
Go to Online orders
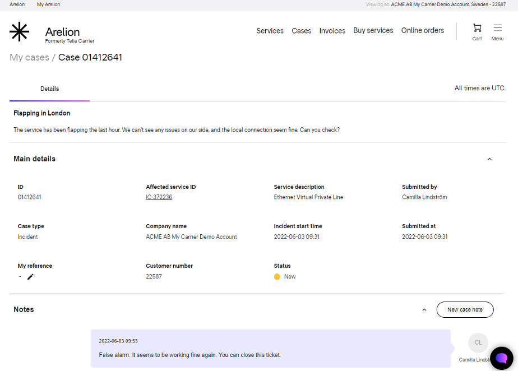pyautogui.click(x=423, y=30)
